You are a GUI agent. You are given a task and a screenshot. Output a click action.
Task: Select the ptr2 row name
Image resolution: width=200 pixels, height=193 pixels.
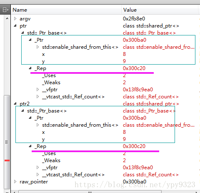pos(25,104)
